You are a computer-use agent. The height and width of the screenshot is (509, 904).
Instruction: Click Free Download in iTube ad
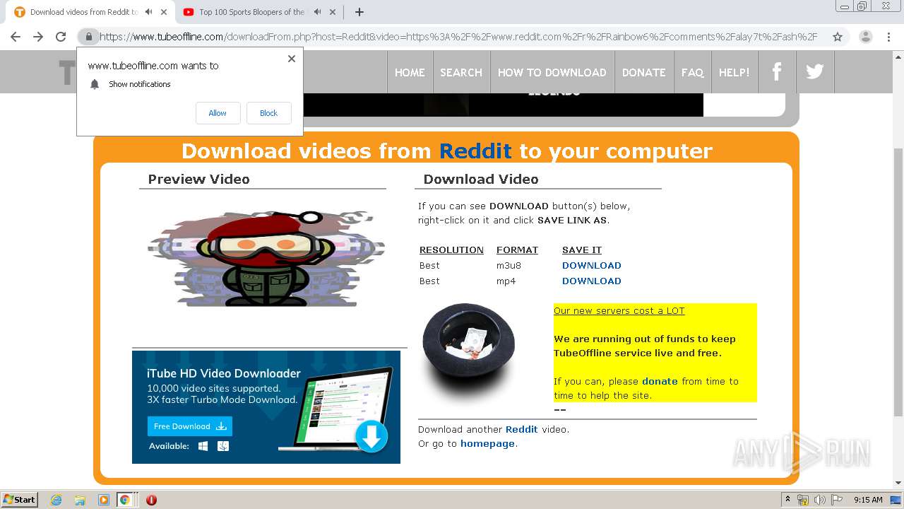tap(190, 426)
